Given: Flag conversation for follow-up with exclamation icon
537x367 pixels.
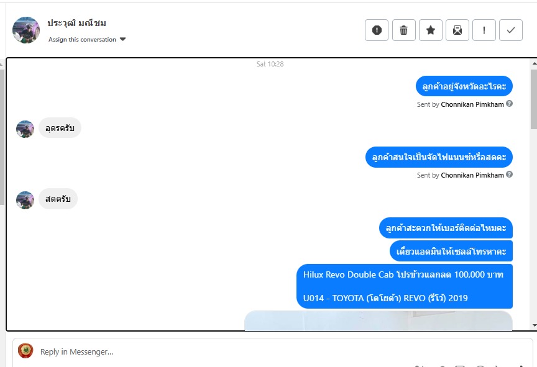Looking at the screenshot, I should click(x=484, y=30).
